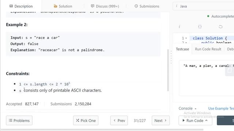Click the Description tab page icon
The image size is (234, 131).
click(x=11, y=6)
